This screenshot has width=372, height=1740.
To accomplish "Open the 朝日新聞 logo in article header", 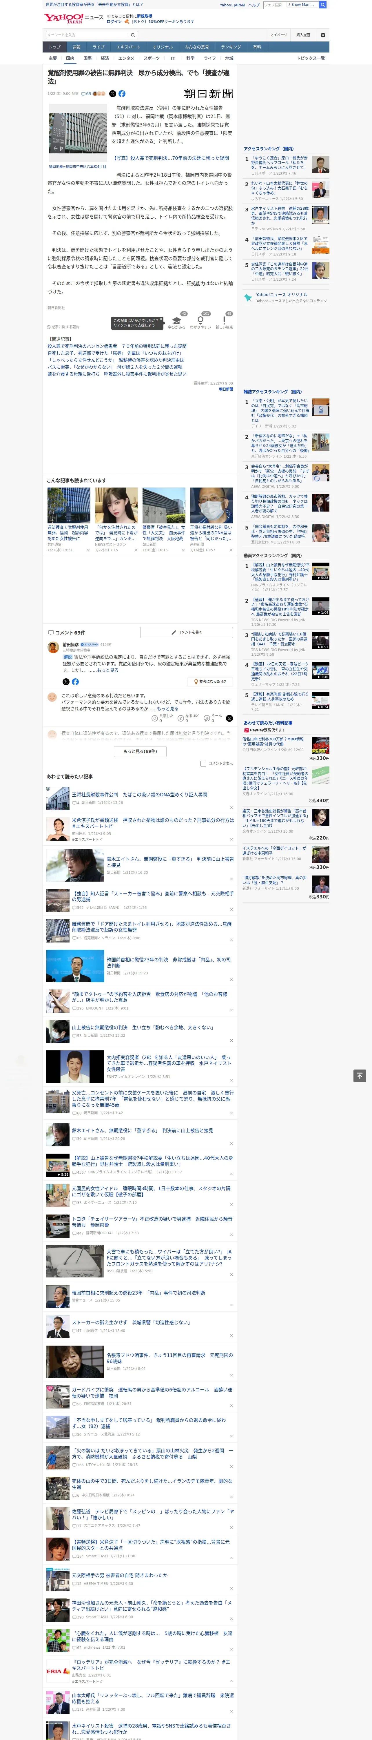I will pos(209,95).
